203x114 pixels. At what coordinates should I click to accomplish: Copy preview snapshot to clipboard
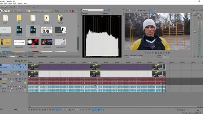click(x=155, y=10)
